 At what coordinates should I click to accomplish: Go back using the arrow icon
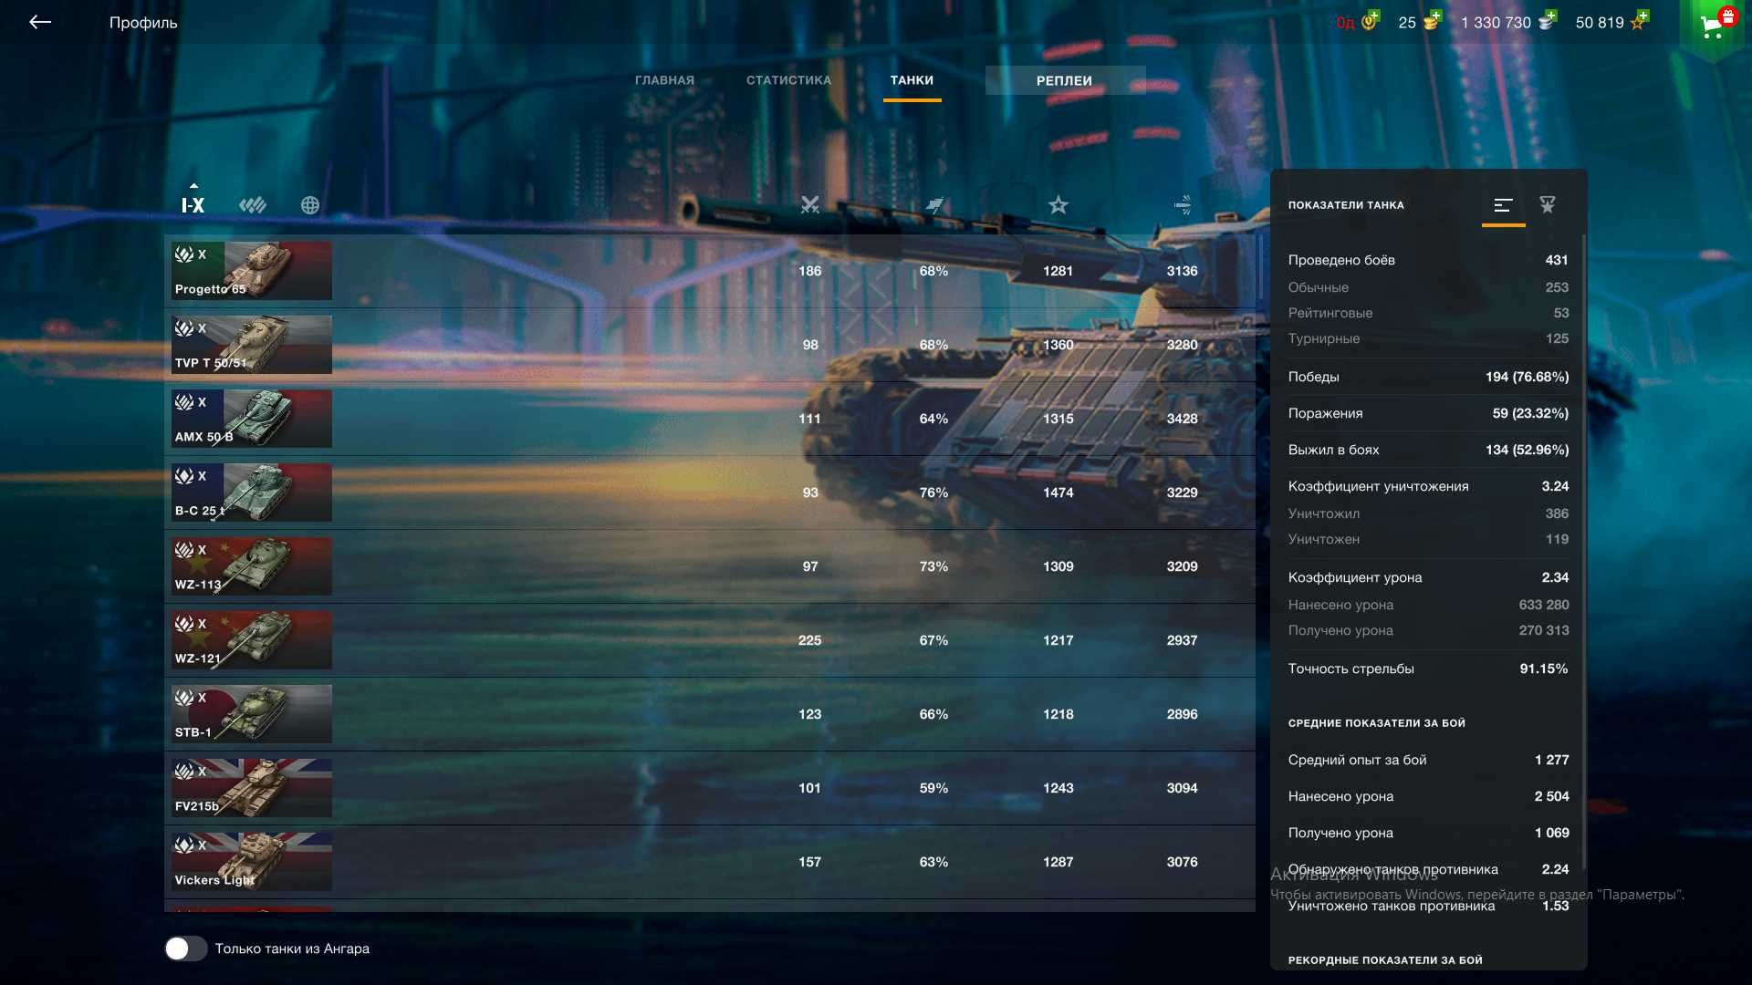(x=40, y=22)
